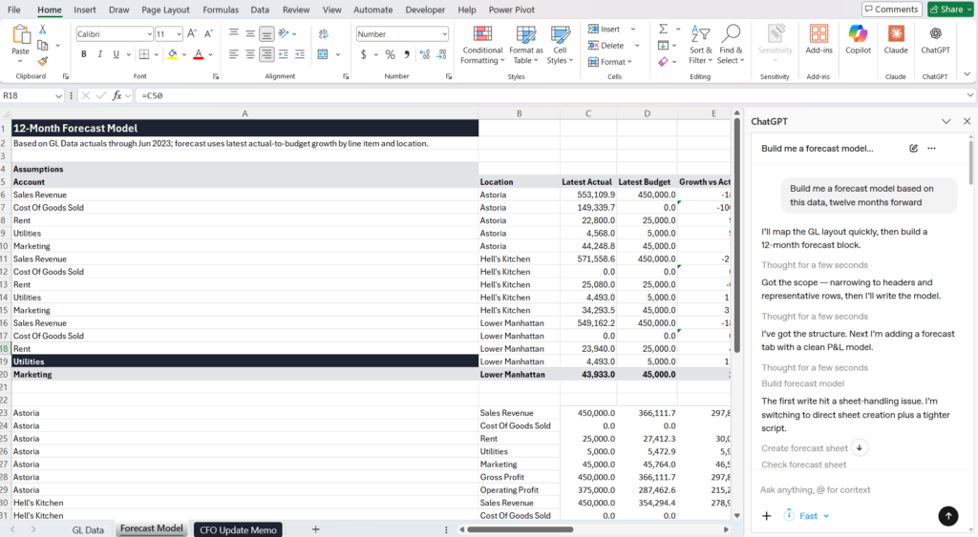Toggle Bold formatting
The width and height of the screenshot is (978, 537).
pyautogui.click(x=84, y=54)
